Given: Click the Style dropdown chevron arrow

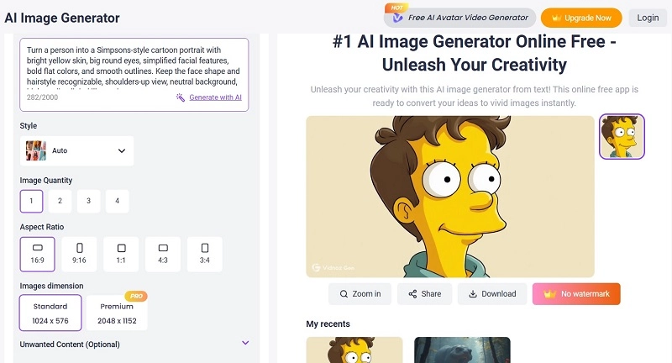Looking at the screenshot, I should click(122, 151).
